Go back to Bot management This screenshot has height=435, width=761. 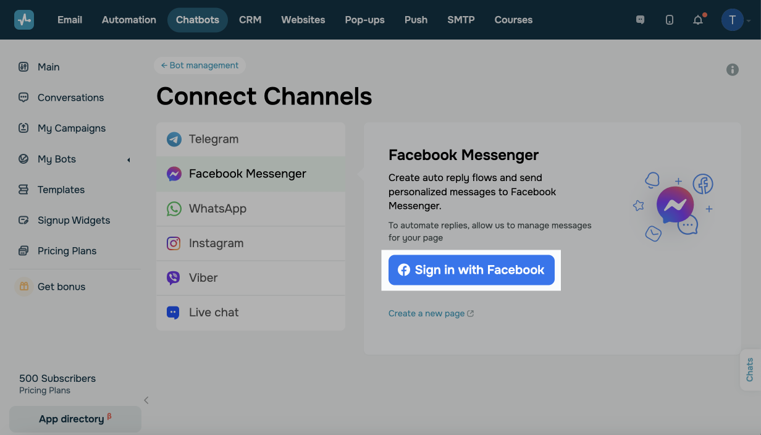200,65
